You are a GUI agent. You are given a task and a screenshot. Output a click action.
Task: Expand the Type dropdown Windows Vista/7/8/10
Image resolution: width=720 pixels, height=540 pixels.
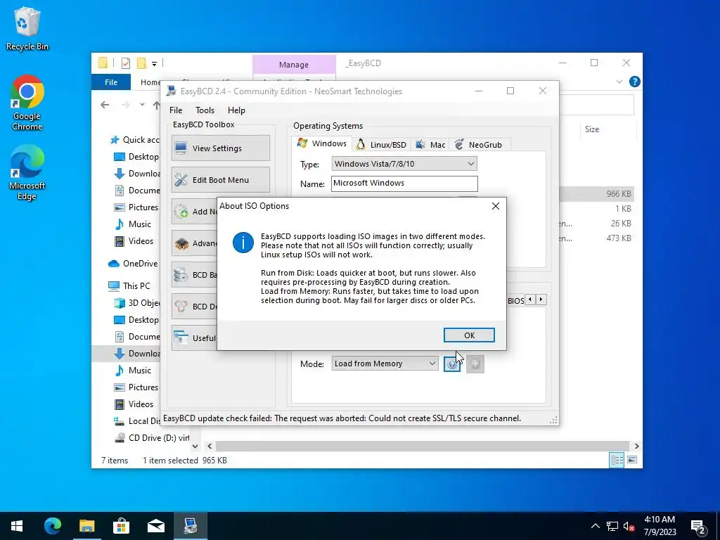tap(404, 164)
